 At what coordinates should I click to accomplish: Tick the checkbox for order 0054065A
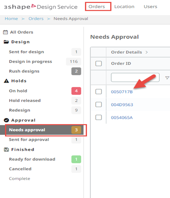(x=99, y=117)
